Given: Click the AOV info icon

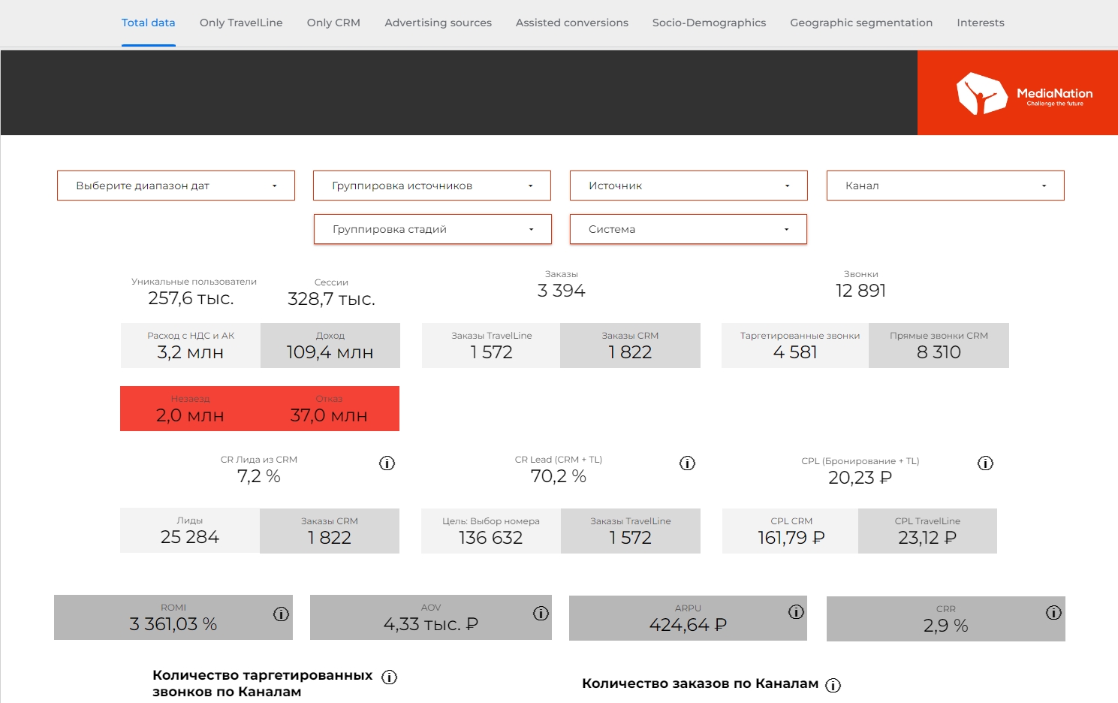Looking at the screenshot, I should (541, 614).
